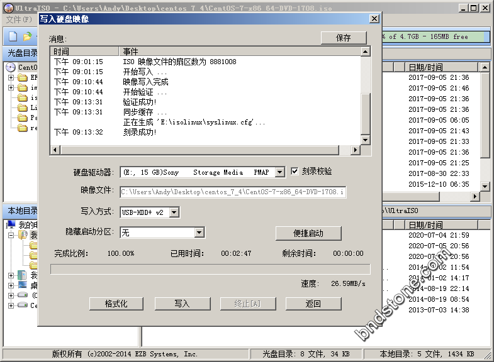Screen dimensions: 494x362
Task: Select the ISO sector count 8881008 message row
Action: (x=205, y=62)
